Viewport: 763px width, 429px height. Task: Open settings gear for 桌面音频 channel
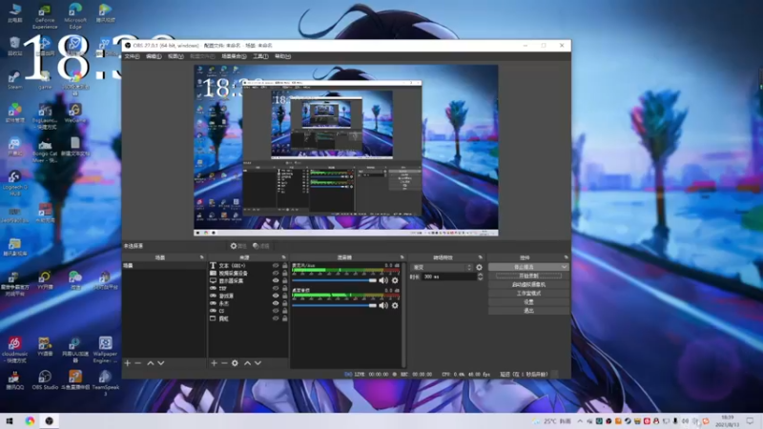[x=395, y=305]
